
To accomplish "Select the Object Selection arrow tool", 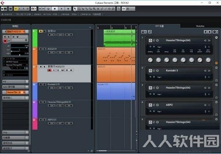I will pyautogui.click(x=75, y=9).
